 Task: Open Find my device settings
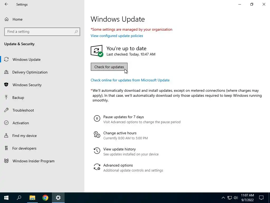click(x=42, y=136)
